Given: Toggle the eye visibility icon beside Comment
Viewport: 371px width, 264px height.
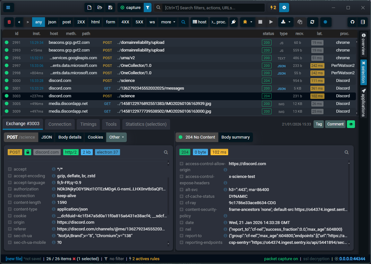Looking at the screenshot, I should pyautogui.click(x=351, y=124).
